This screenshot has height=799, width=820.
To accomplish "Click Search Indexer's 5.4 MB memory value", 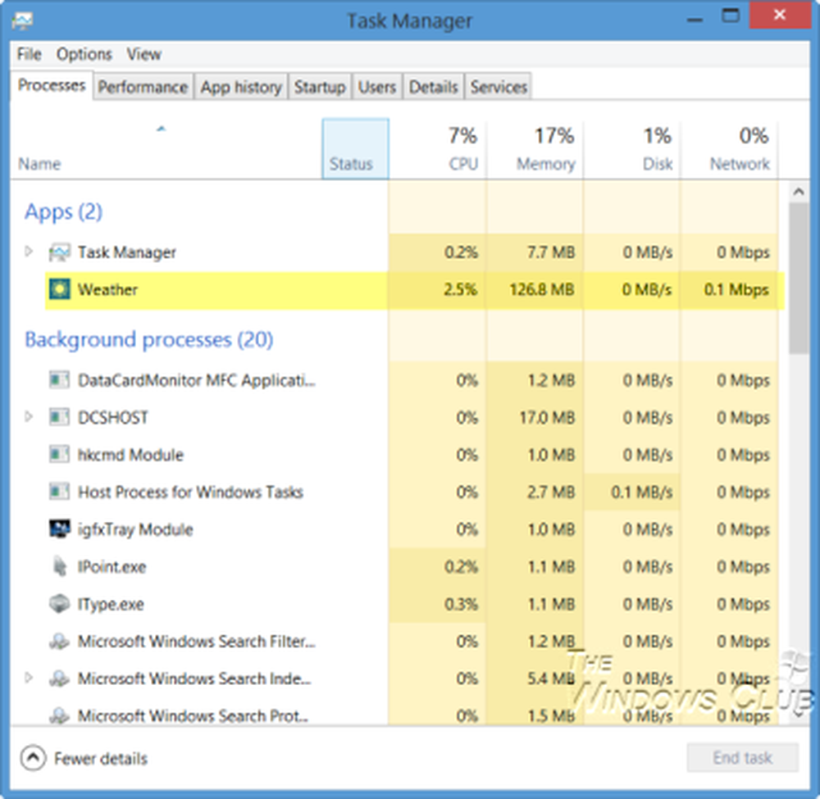I will [551, 679].
